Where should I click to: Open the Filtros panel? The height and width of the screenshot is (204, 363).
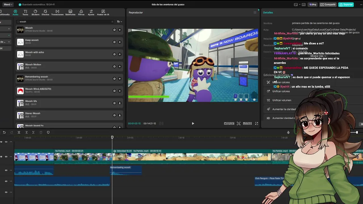pyautogui.click(x=81, y=12)
